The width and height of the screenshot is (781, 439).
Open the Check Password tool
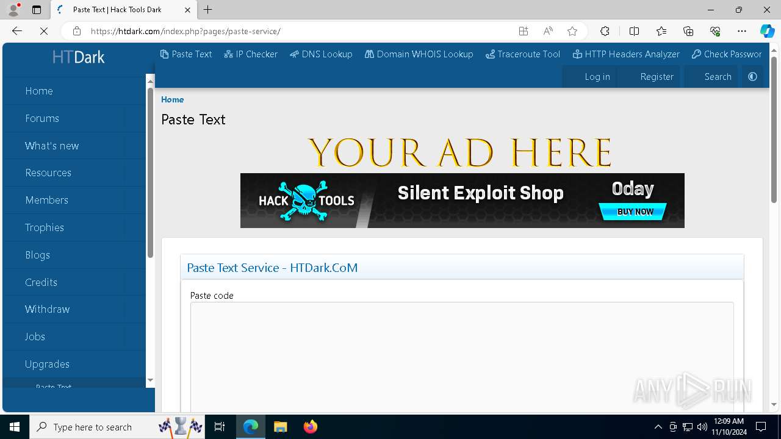tap(727, 54)
